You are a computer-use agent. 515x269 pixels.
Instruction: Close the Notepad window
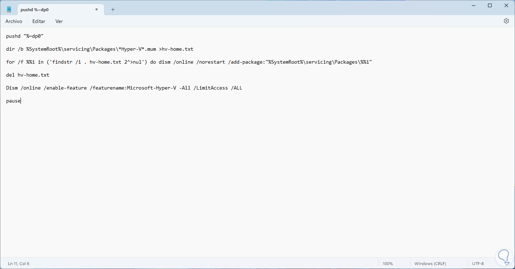506,5
